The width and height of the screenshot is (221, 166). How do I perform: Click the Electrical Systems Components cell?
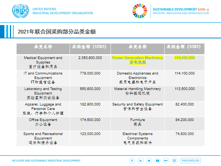pyautogui.click(x=137, y=138)
